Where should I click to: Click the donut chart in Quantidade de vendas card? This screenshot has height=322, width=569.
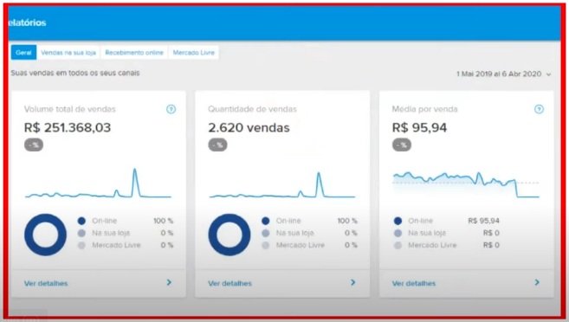tap(230, 235)
